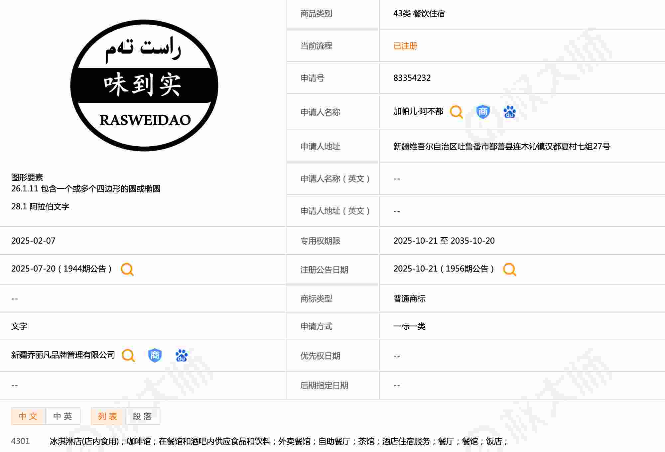Click agency name 新疆乔丽凡品牌管理有限公司

63,355
